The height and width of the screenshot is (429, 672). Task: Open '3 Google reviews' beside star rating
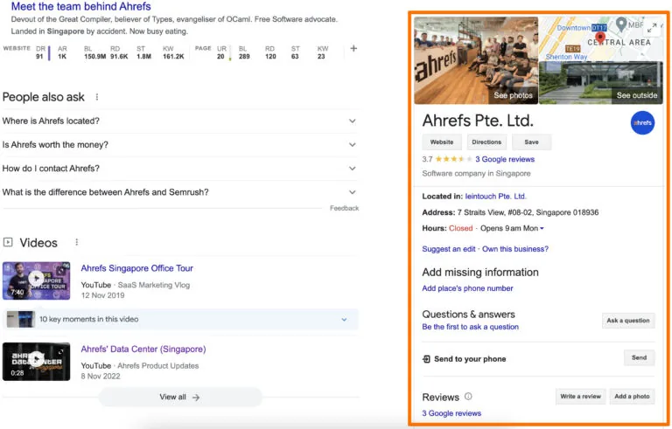tap(505, 159)
